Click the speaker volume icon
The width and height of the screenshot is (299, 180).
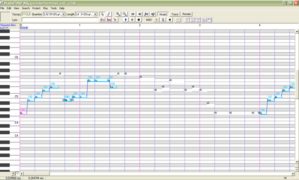click(x=170, y=20)
